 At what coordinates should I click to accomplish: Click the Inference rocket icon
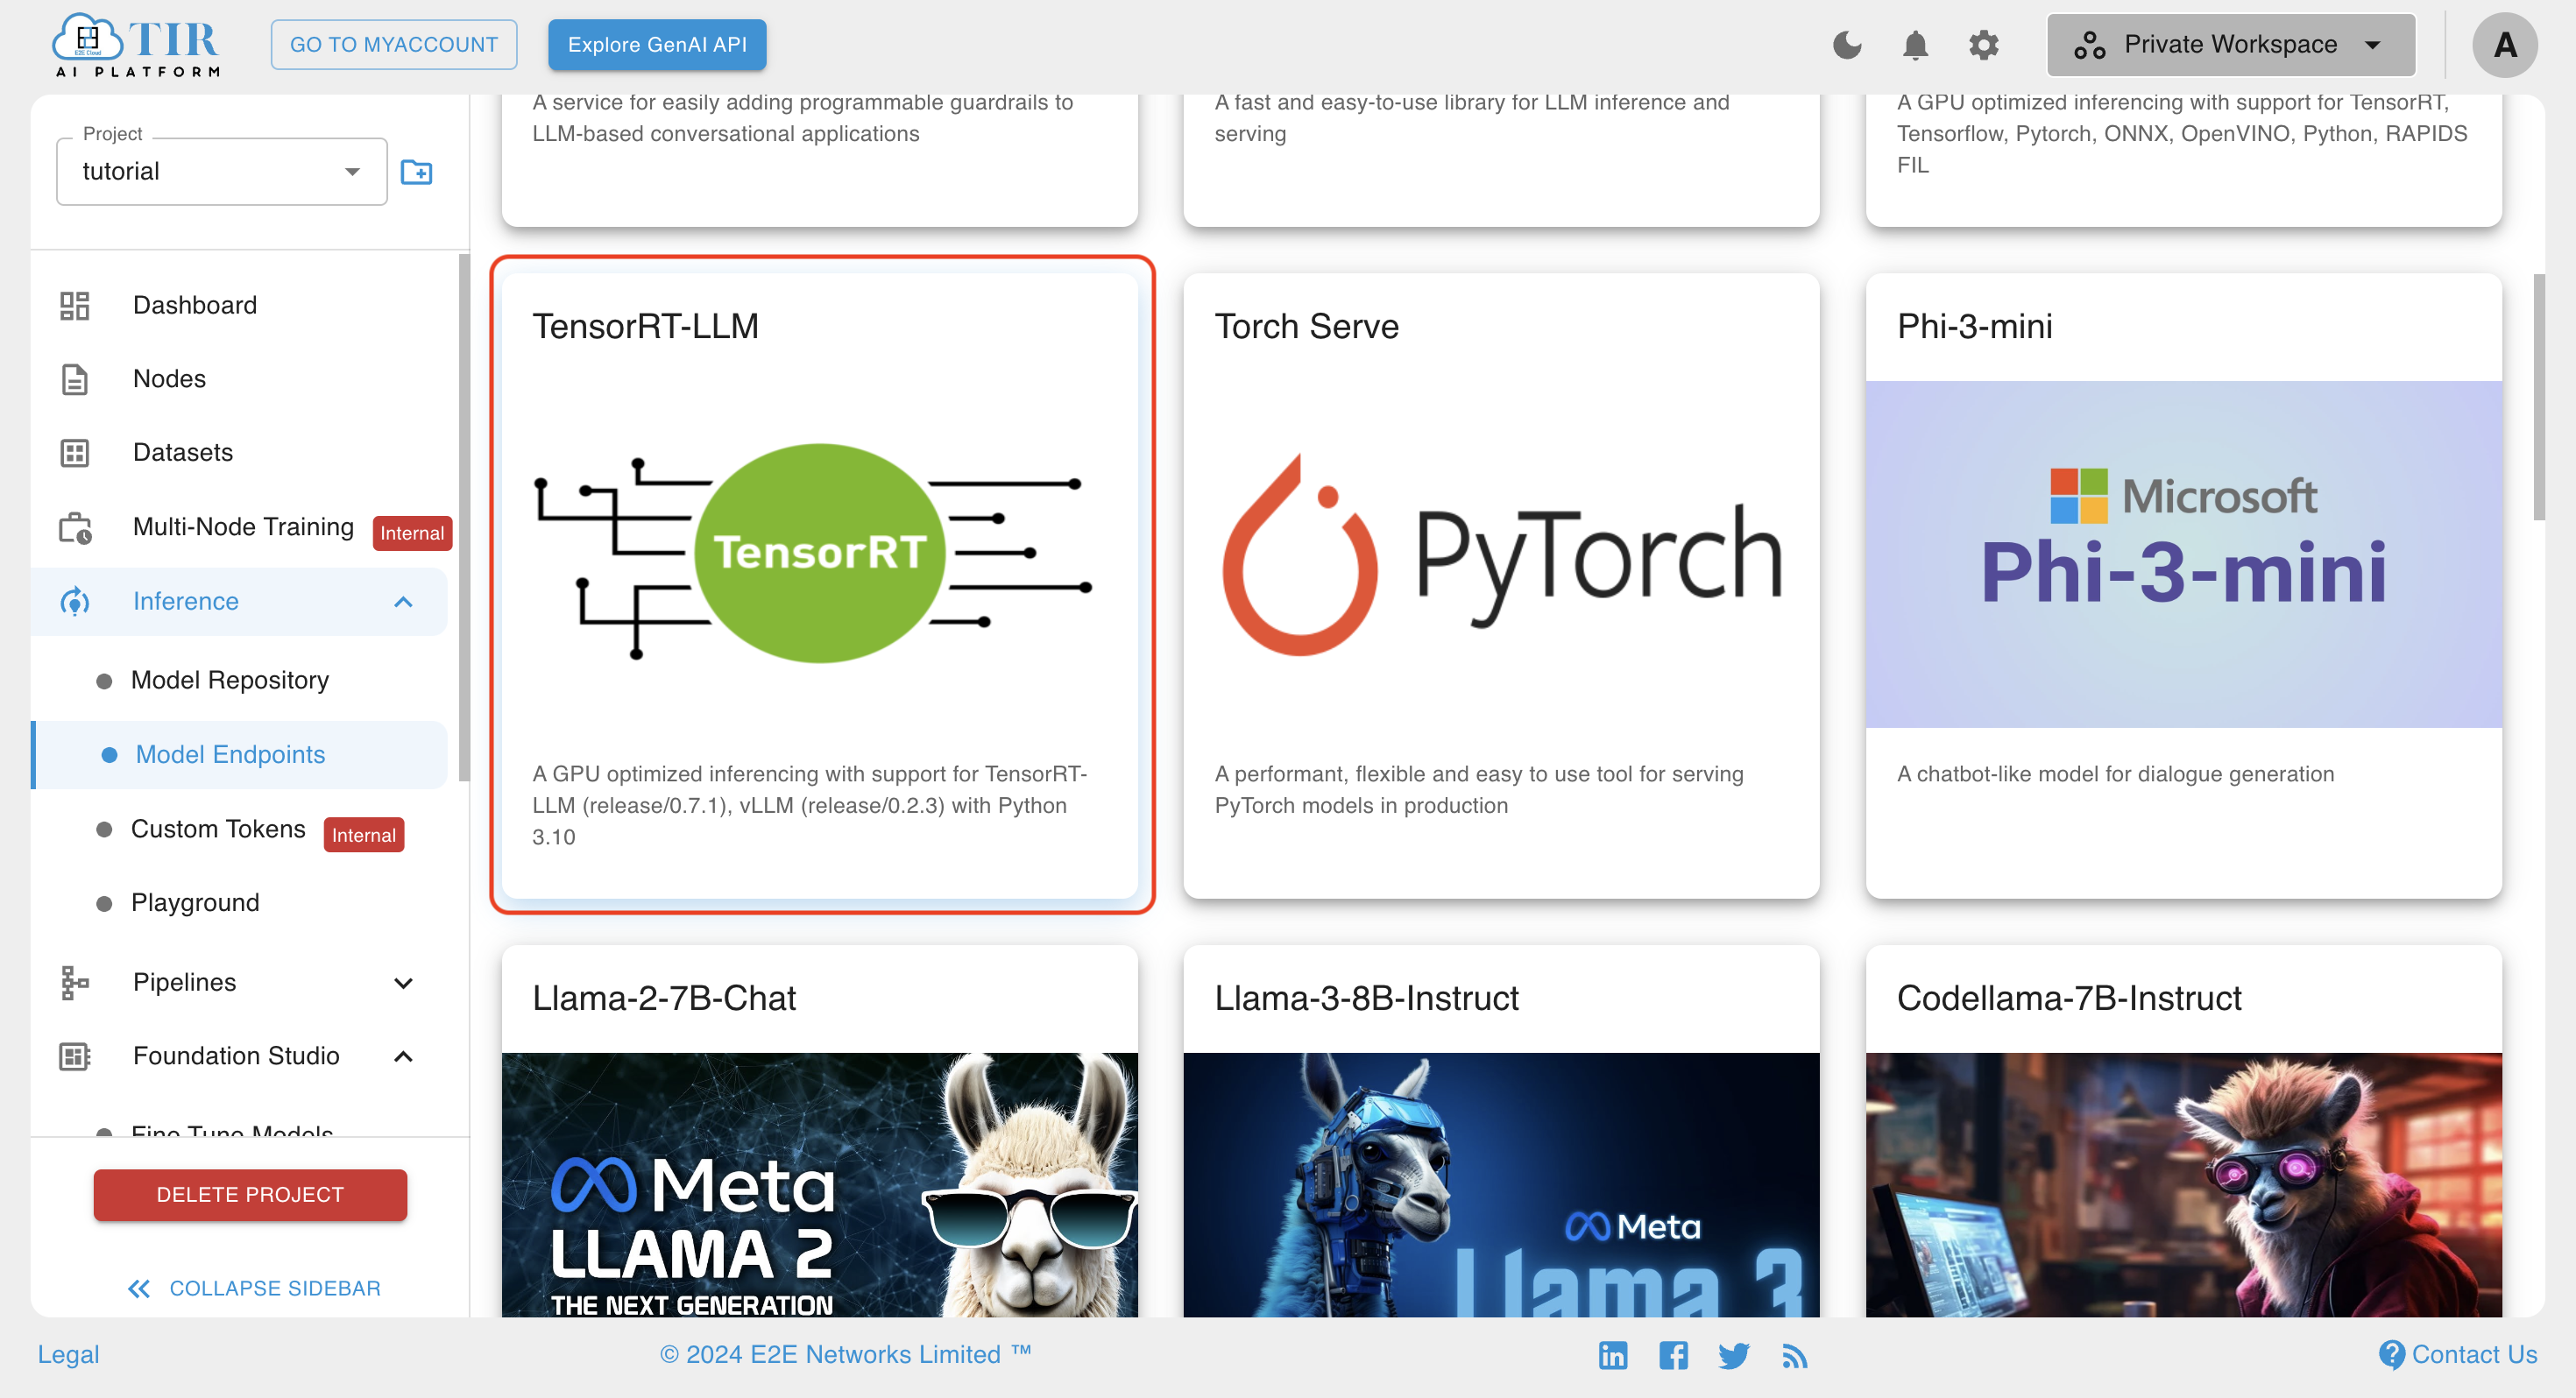(75, 601)
